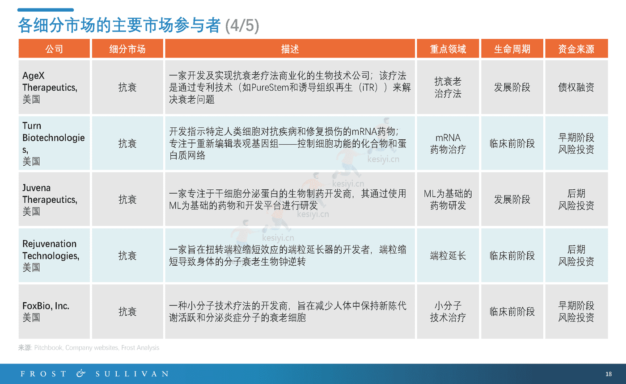Click 抗衰 in the Rejuvenation Technologies row
The height and width of the screenshot is (384, 626).
point(127,255)
